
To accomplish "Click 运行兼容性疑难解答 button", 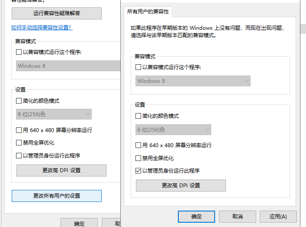I will (57, 13).
